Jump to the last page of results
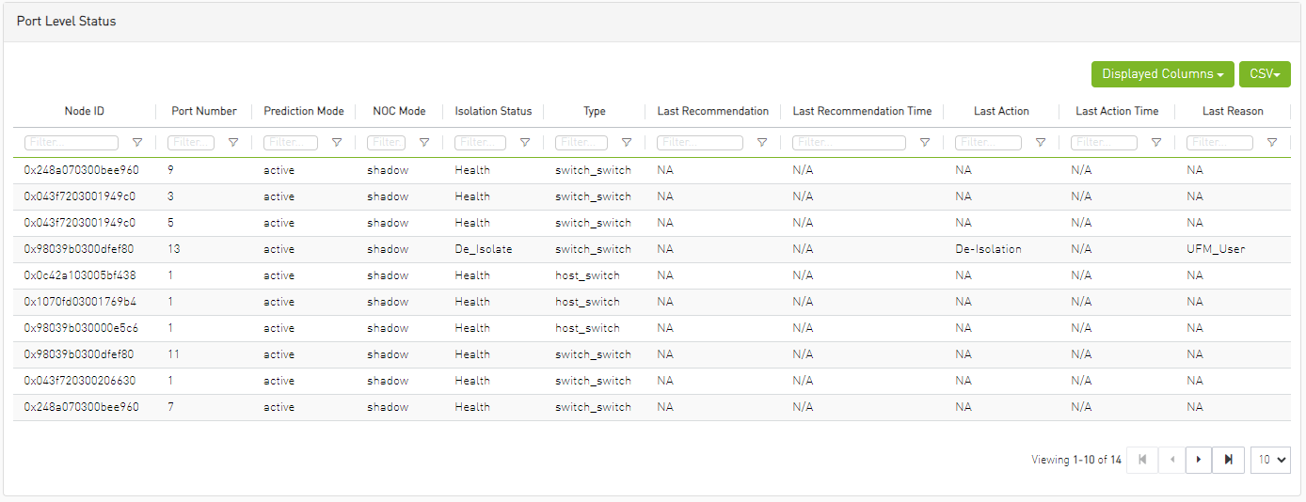 (x=1228, y=460)
